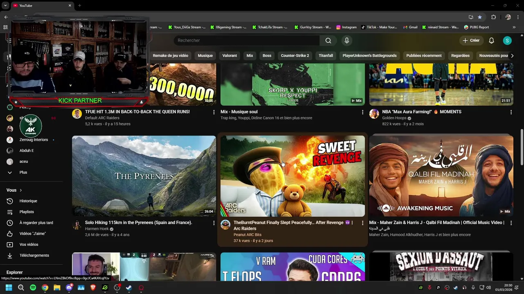Open the TikTok bookmark
524x294 pixels.
(379, 27)
